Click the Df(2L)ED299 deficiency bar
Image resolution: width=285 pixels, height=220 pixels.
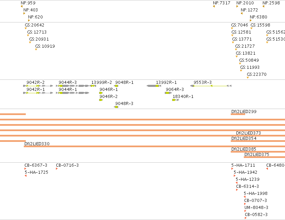click(238, 114)
